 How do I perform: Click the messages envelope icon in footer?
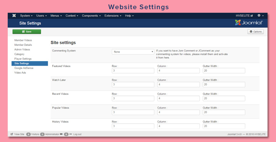click(61, 134)
